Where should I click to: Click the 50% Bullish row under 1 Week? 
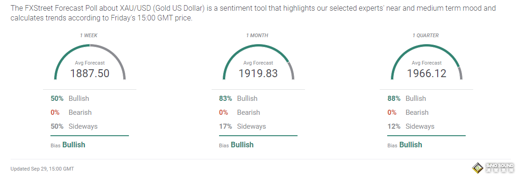pos(70,99)
